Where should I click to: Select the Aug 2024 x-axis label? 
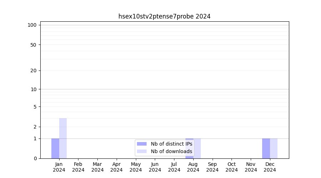point(193,167)
